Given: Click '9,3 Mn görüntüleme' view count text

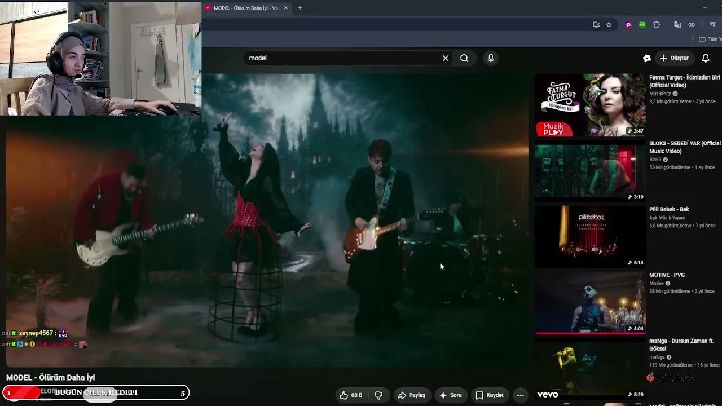Looking at the screenshot, I should click(x=670, y=101).
